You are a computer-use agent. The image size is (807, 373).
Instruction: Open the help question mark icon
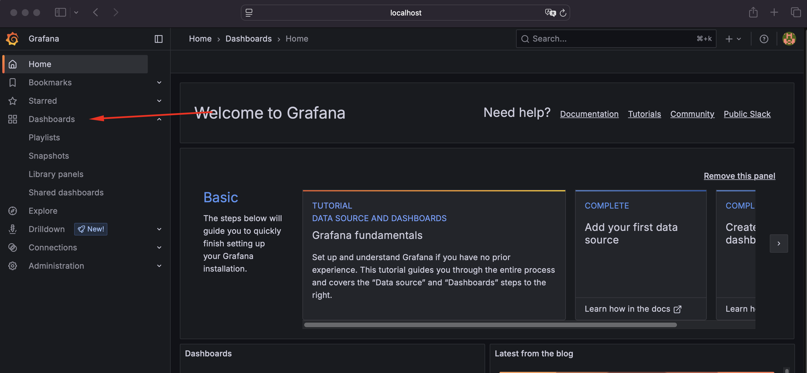click(763, 39)
